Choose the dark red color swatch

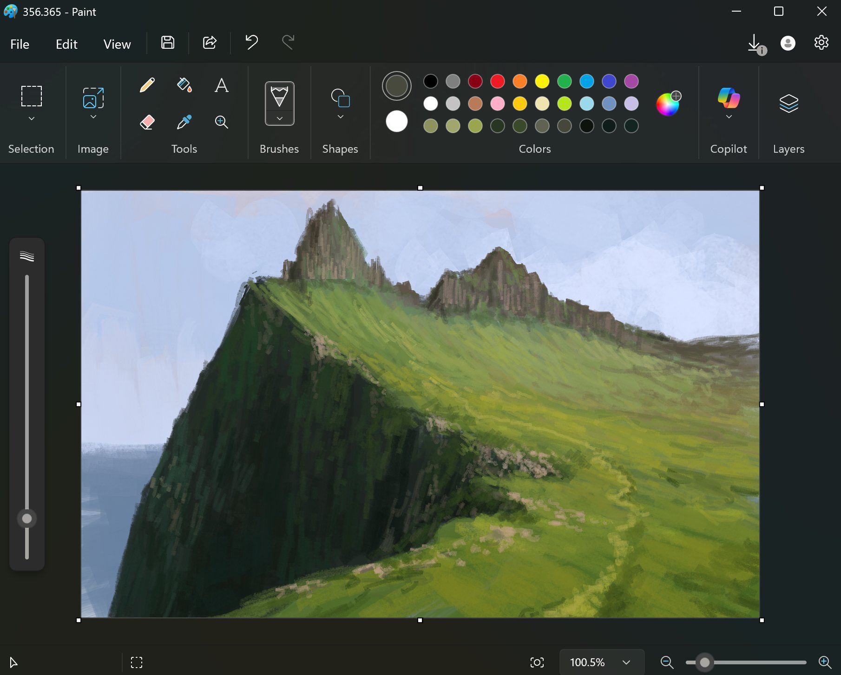(x=475, y=81)
